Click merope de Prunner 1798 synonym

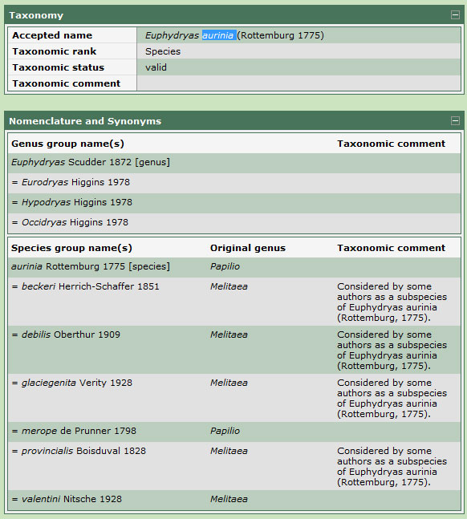click(x=74, y=431)
